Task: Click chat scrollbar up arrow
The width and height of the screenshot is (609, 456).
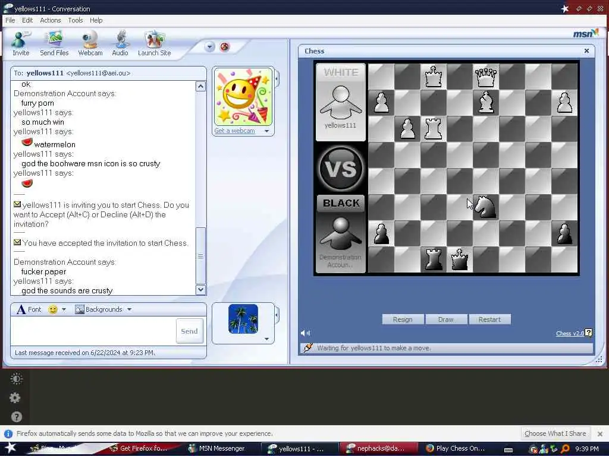Action: click(x=200, y=86)
